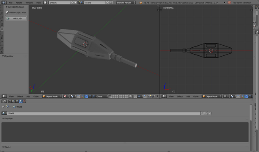Open the Texture properties tab icon
The image size is (259, 152).
click(x=24, y=101)
